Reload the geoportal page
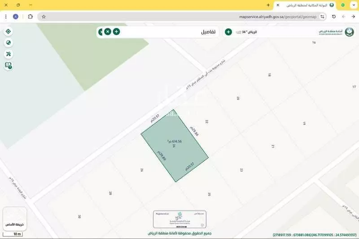 click(334, 17)
